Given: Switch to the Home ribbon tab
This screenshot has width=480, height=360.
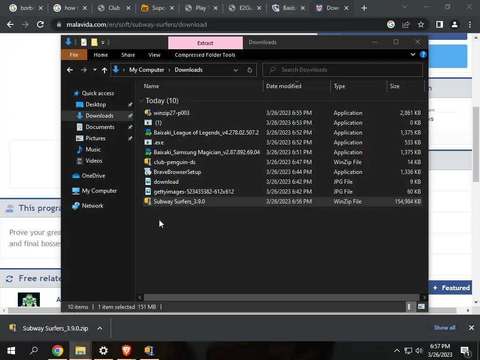Looking at the screenshot, I should [101, 55].
